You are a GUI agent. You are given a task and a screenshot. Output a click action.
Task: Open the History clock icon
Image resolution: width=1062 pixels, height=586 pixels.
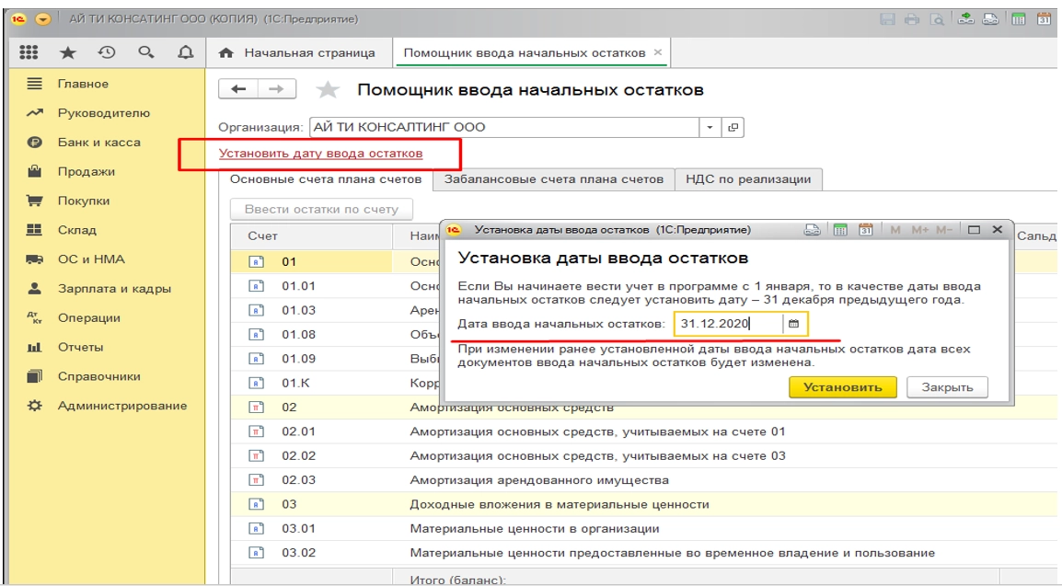107,52
